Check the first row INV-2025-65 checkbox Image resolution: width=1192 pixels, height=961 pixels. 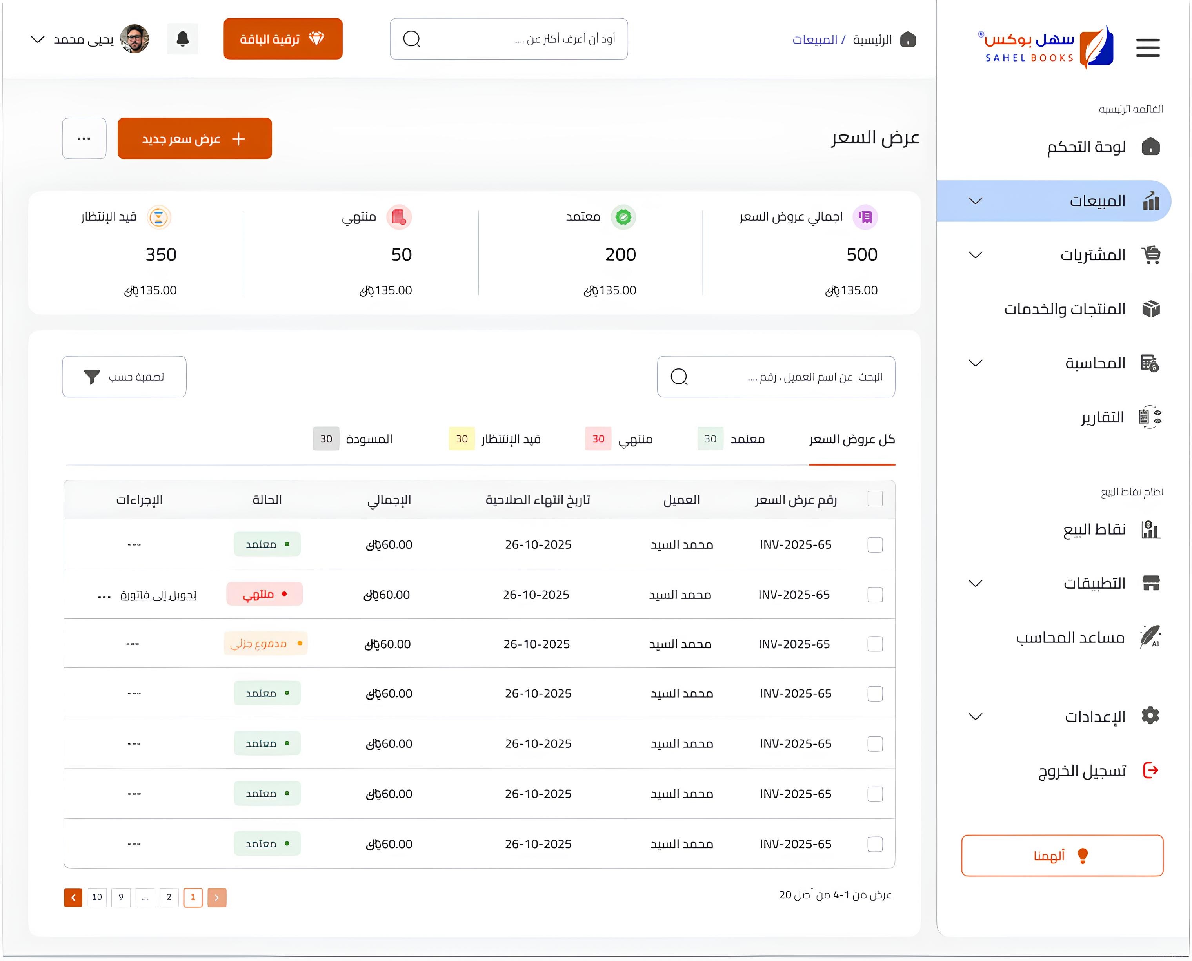tap(875, 545)
